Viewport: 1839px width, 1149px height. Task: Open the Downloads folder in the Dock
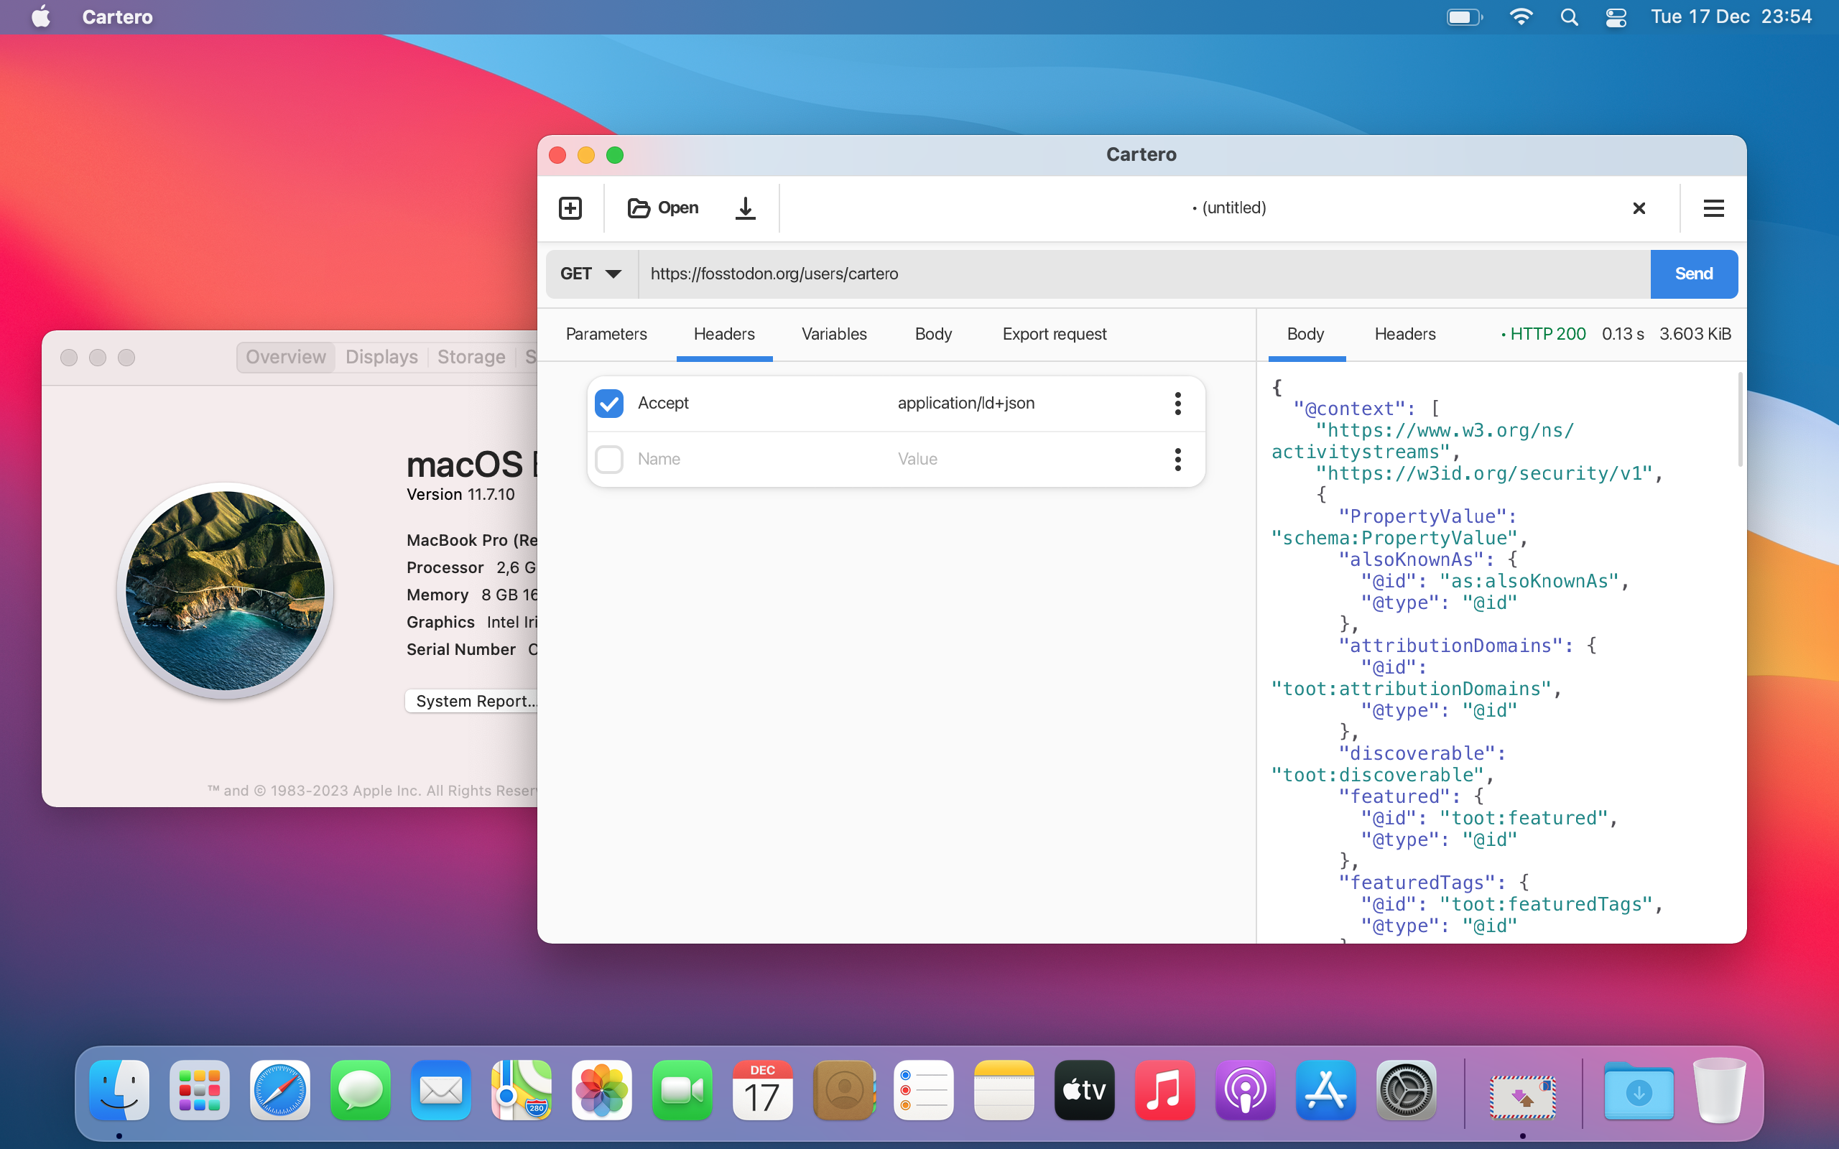pyautogui.click(x=1639, y=1092)
